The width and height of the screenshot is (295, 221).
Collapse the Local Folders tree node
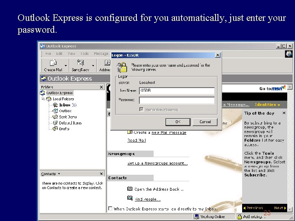[43, 99]
